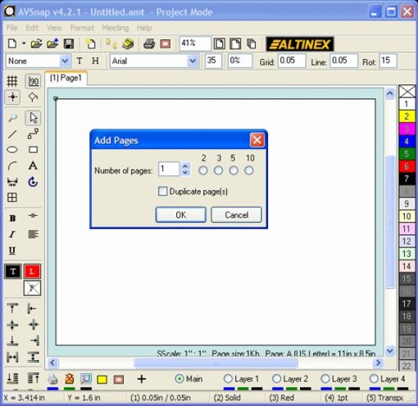Click the Number of pages input field

tap(169, 169)
